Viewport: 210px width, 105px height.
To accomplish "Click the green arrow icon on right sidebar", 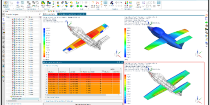I will click(x=206, y=22).
